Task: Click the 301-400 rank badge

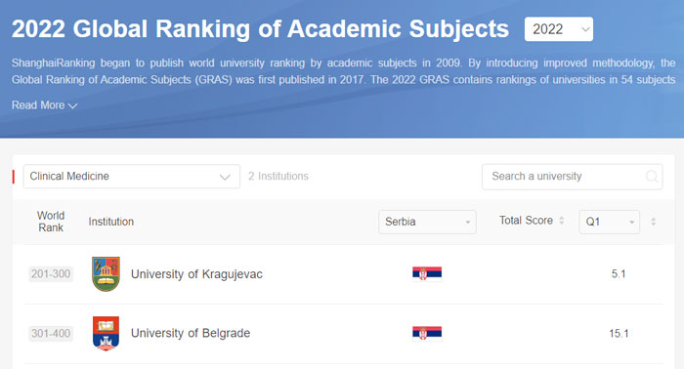Action: 51,334
